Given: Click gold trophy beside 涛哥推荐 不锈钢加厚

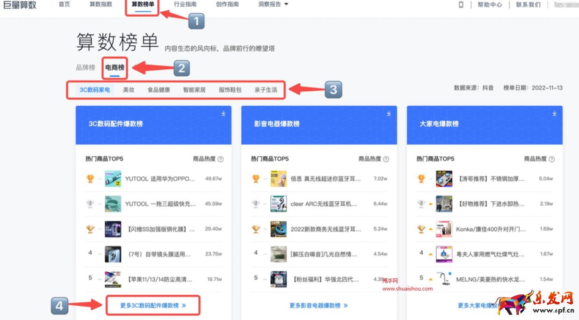Looking at the screenshot, I should pyautogui.click(x=421, y=178).
